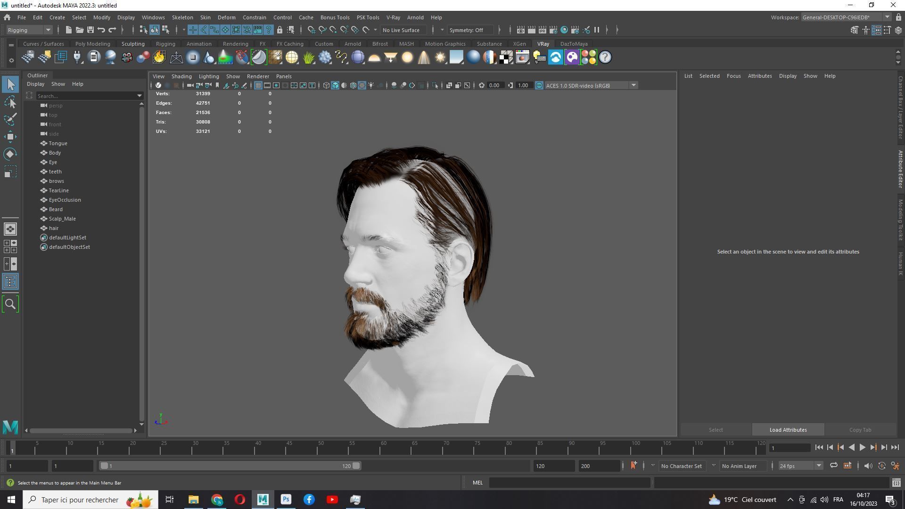The width and height of the screenshot is (905, 509).
Task: Click the V-Ray sun light shelf icon
Action: 440,57
